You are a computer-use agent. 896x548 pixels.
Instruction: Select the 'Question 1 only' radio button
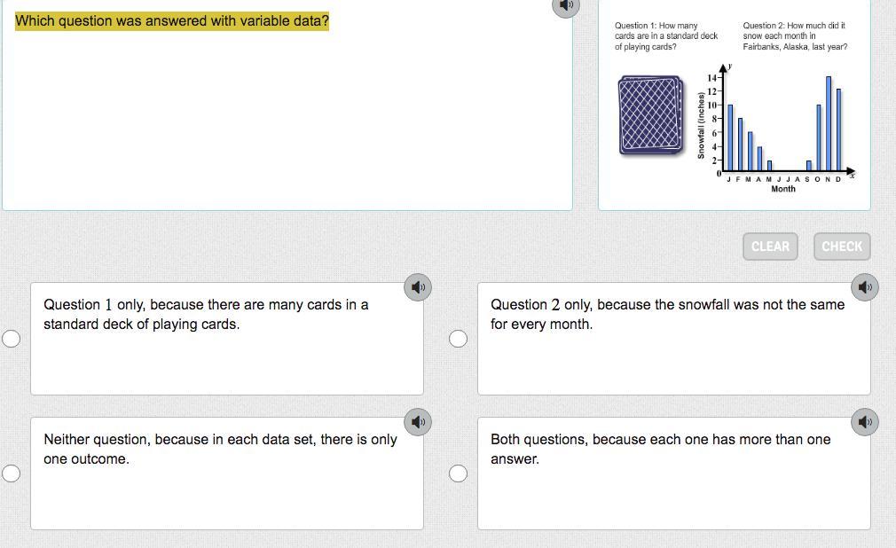click(x=12, y=339)
